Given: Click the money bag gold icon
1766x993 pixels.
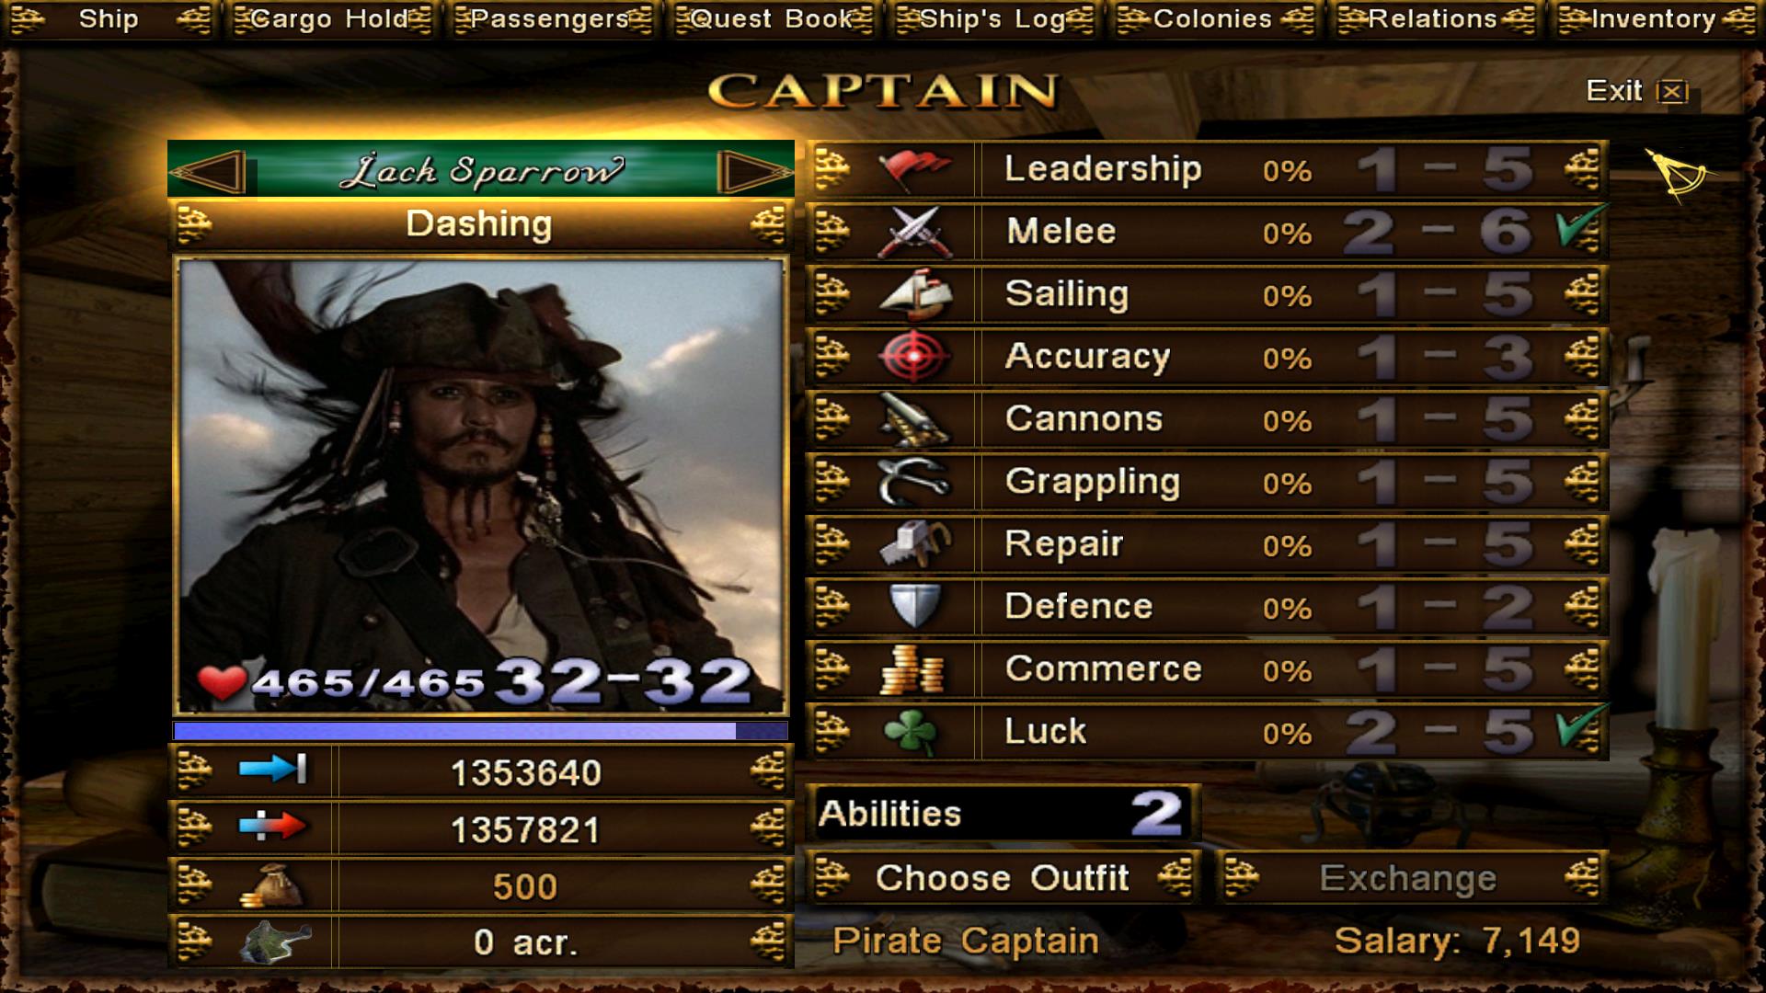Looking at the screenshot, I should 271,887.
